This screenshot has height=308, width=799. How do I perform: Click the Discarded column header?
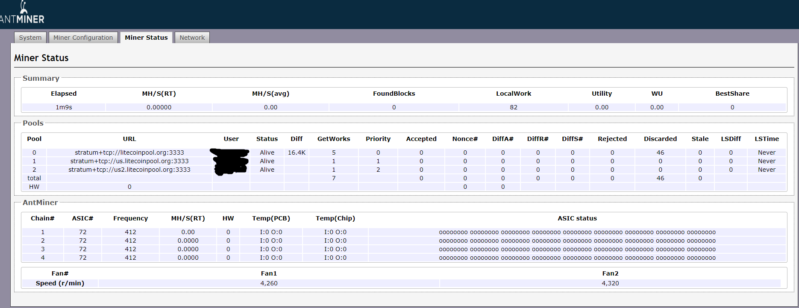pos(661,139)
